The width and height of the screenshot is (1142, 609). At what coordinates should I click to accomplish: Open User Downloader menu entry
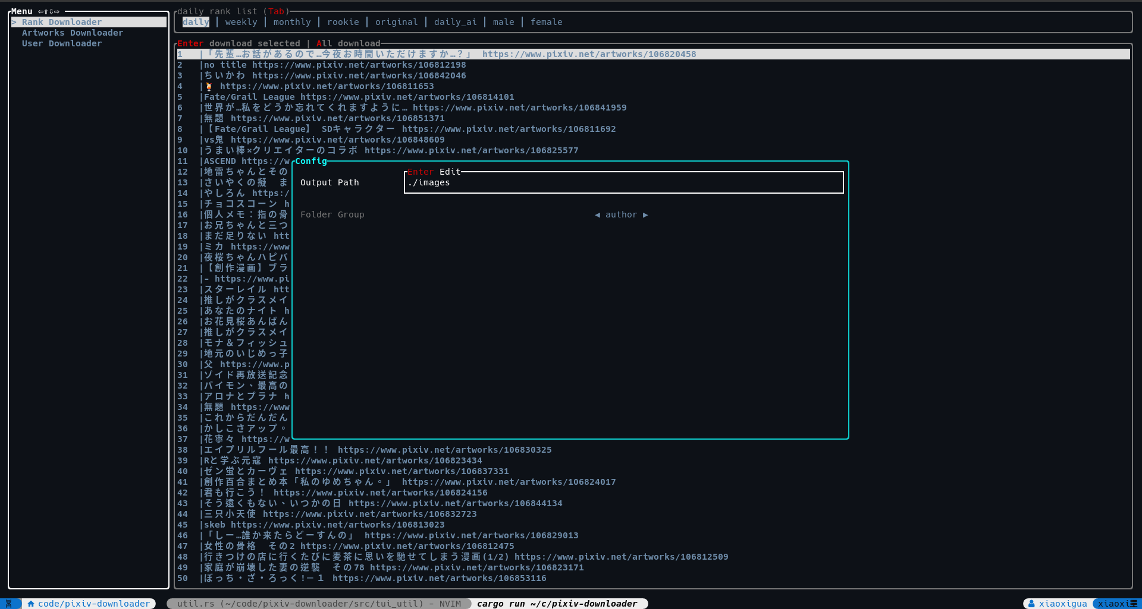[62, 43]
